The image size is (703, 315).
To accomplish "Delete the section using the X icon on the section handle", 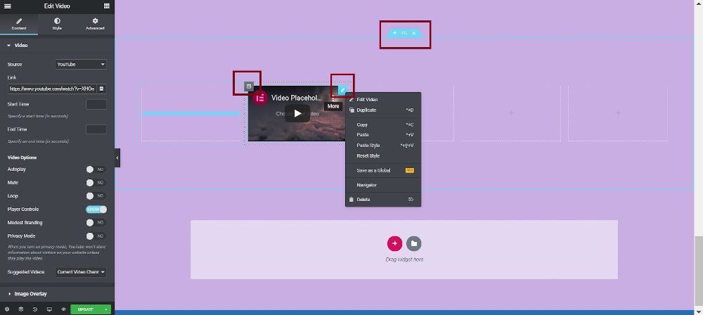I will click(414, 33).
